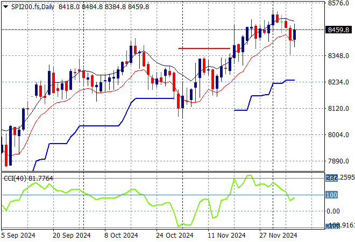The image size is (355, 242).
Task: Select the 8004.0 price axis label
Action: [338, 134]
